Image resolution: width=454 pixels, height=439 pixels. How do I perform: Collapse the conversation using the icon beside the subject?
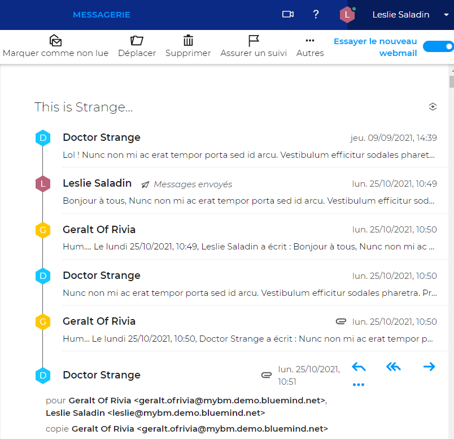pyautogui.click(x=433, y=106)
